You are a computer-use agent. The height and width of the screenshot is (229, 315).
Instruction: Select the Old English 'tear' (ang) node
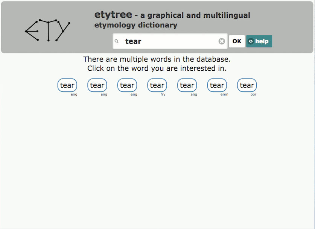[x=187, y=85]
